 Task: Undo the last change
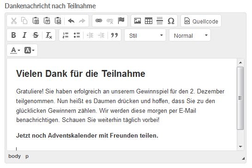click(x=71, y=21)
